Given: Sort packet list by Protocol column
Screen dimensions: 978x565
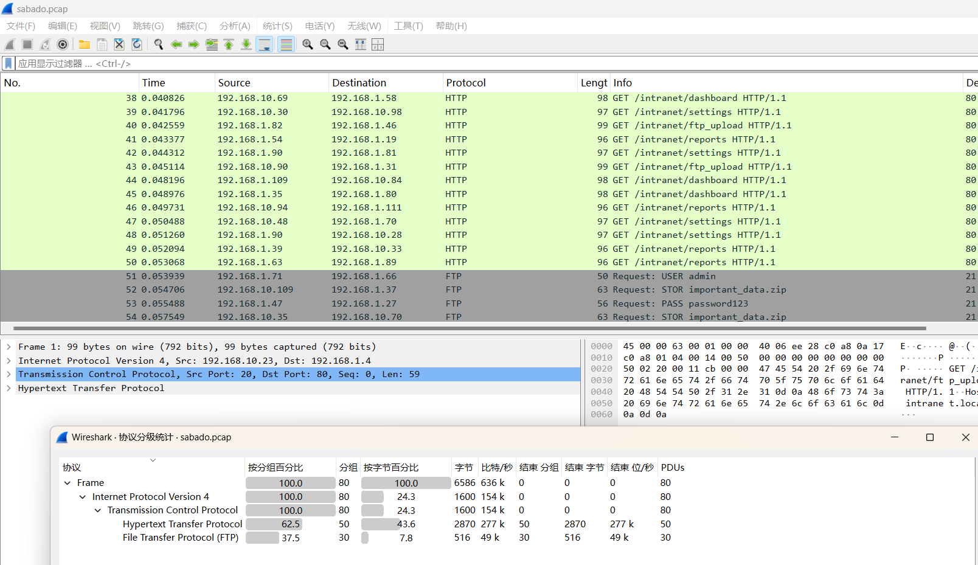Looking at the screenshot, I should tap(510, 83).
